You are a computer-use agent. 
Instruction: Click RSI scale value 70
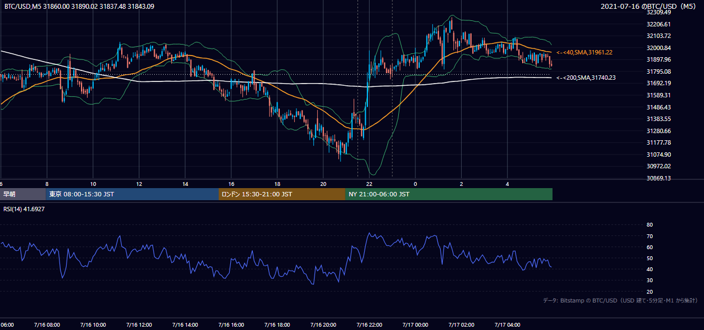(649, 236)
